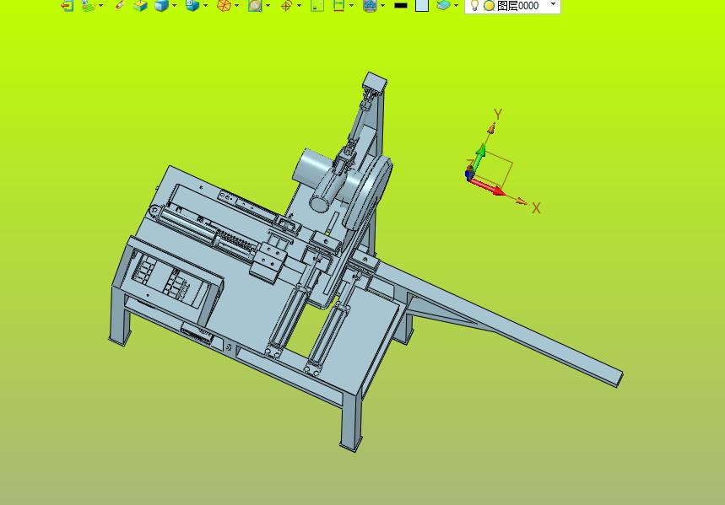Click the blue cube with sheet icon

click(x=192, y=6)
